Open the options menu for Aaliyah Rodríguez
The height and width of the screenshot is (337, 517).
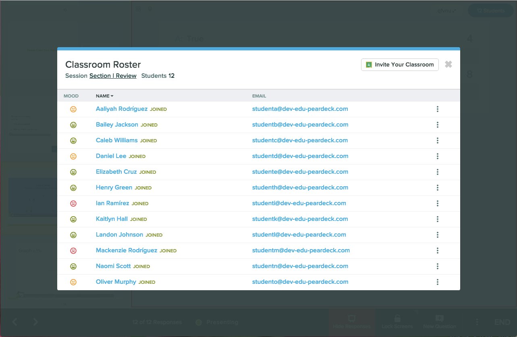pyautogui.click(x=437, y=109)
